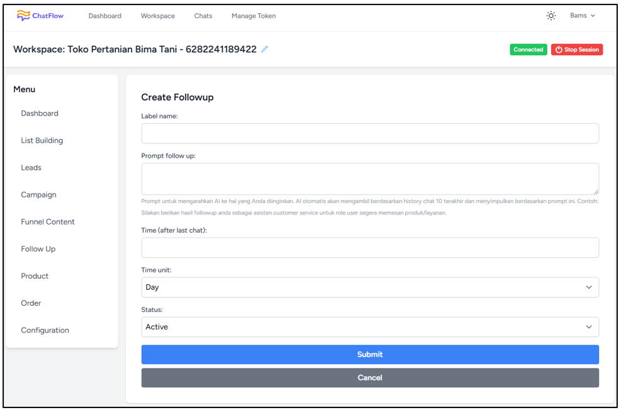This screenshot has width=621, height=410.
Task: Click the pencil edit workspace icon
Action: [265, 49]
